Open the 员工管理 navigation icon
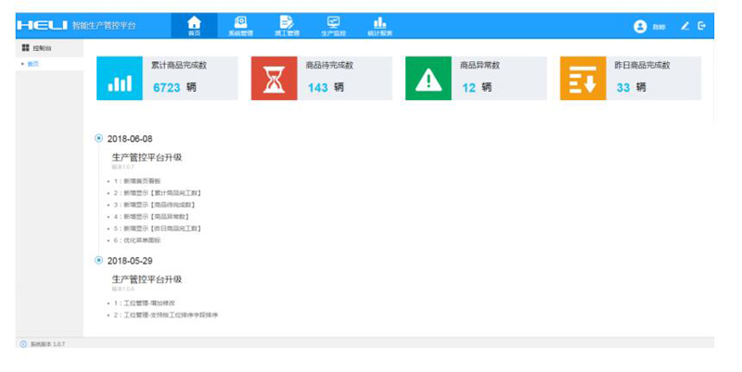The image size is (742, 372). pyautogui.click(x=287, y=25)
